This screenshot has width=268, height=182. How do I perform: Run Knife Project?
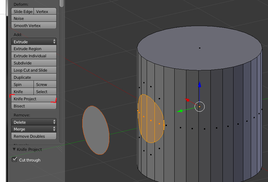tap(34, 99)
